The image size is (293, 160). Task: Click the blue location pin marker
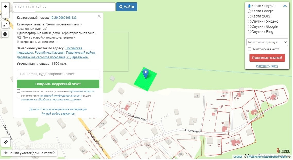(145, 74)
